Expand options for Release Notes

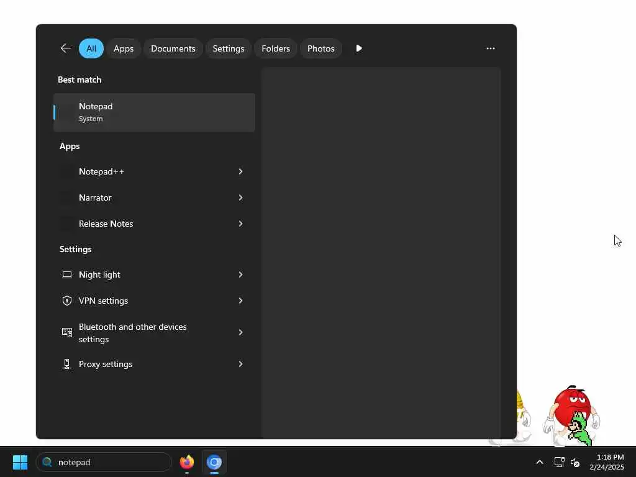[x=240, y=224]
